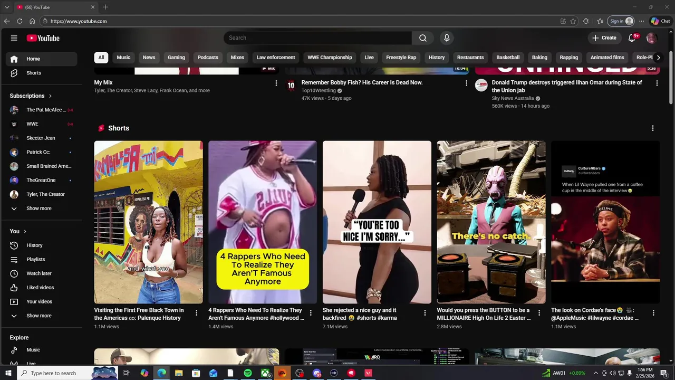The height and width of the screenshot is (380, 675).
Task: Open options for Palenque History short
Action: (196, 313)
